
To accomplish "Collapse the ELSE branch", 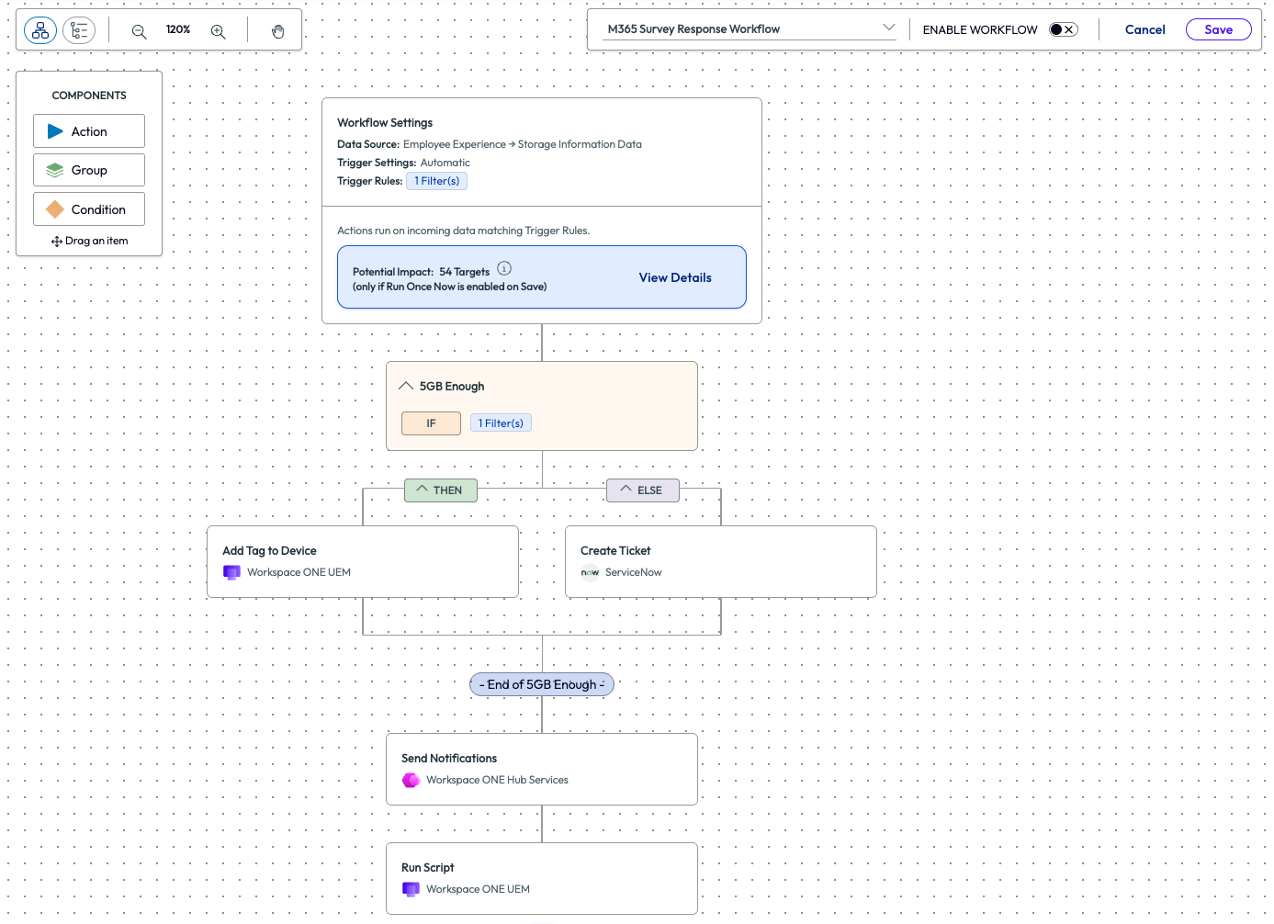I will [x=626, y=490].
